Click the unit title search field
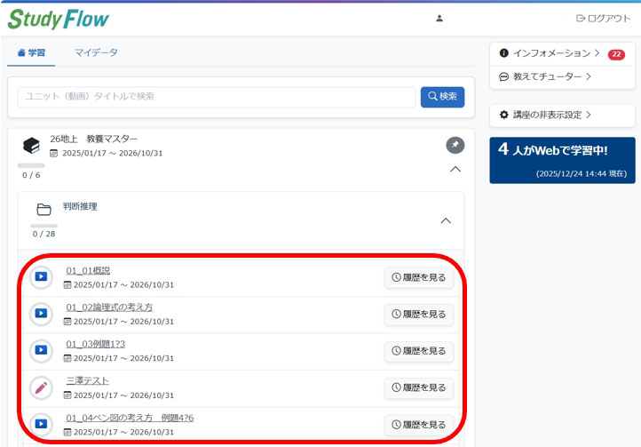The height and width of the screenshot is (447, 641). click(217, 97)
